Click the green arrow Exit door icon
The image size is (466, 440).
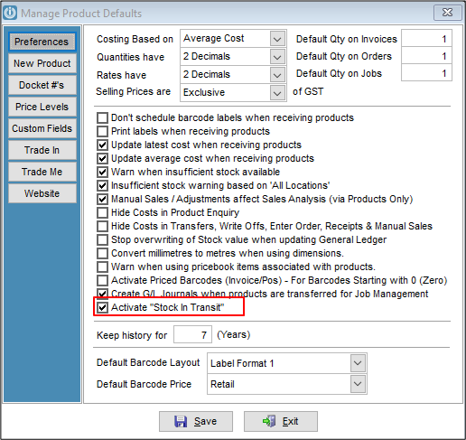[x=269, y=421]
